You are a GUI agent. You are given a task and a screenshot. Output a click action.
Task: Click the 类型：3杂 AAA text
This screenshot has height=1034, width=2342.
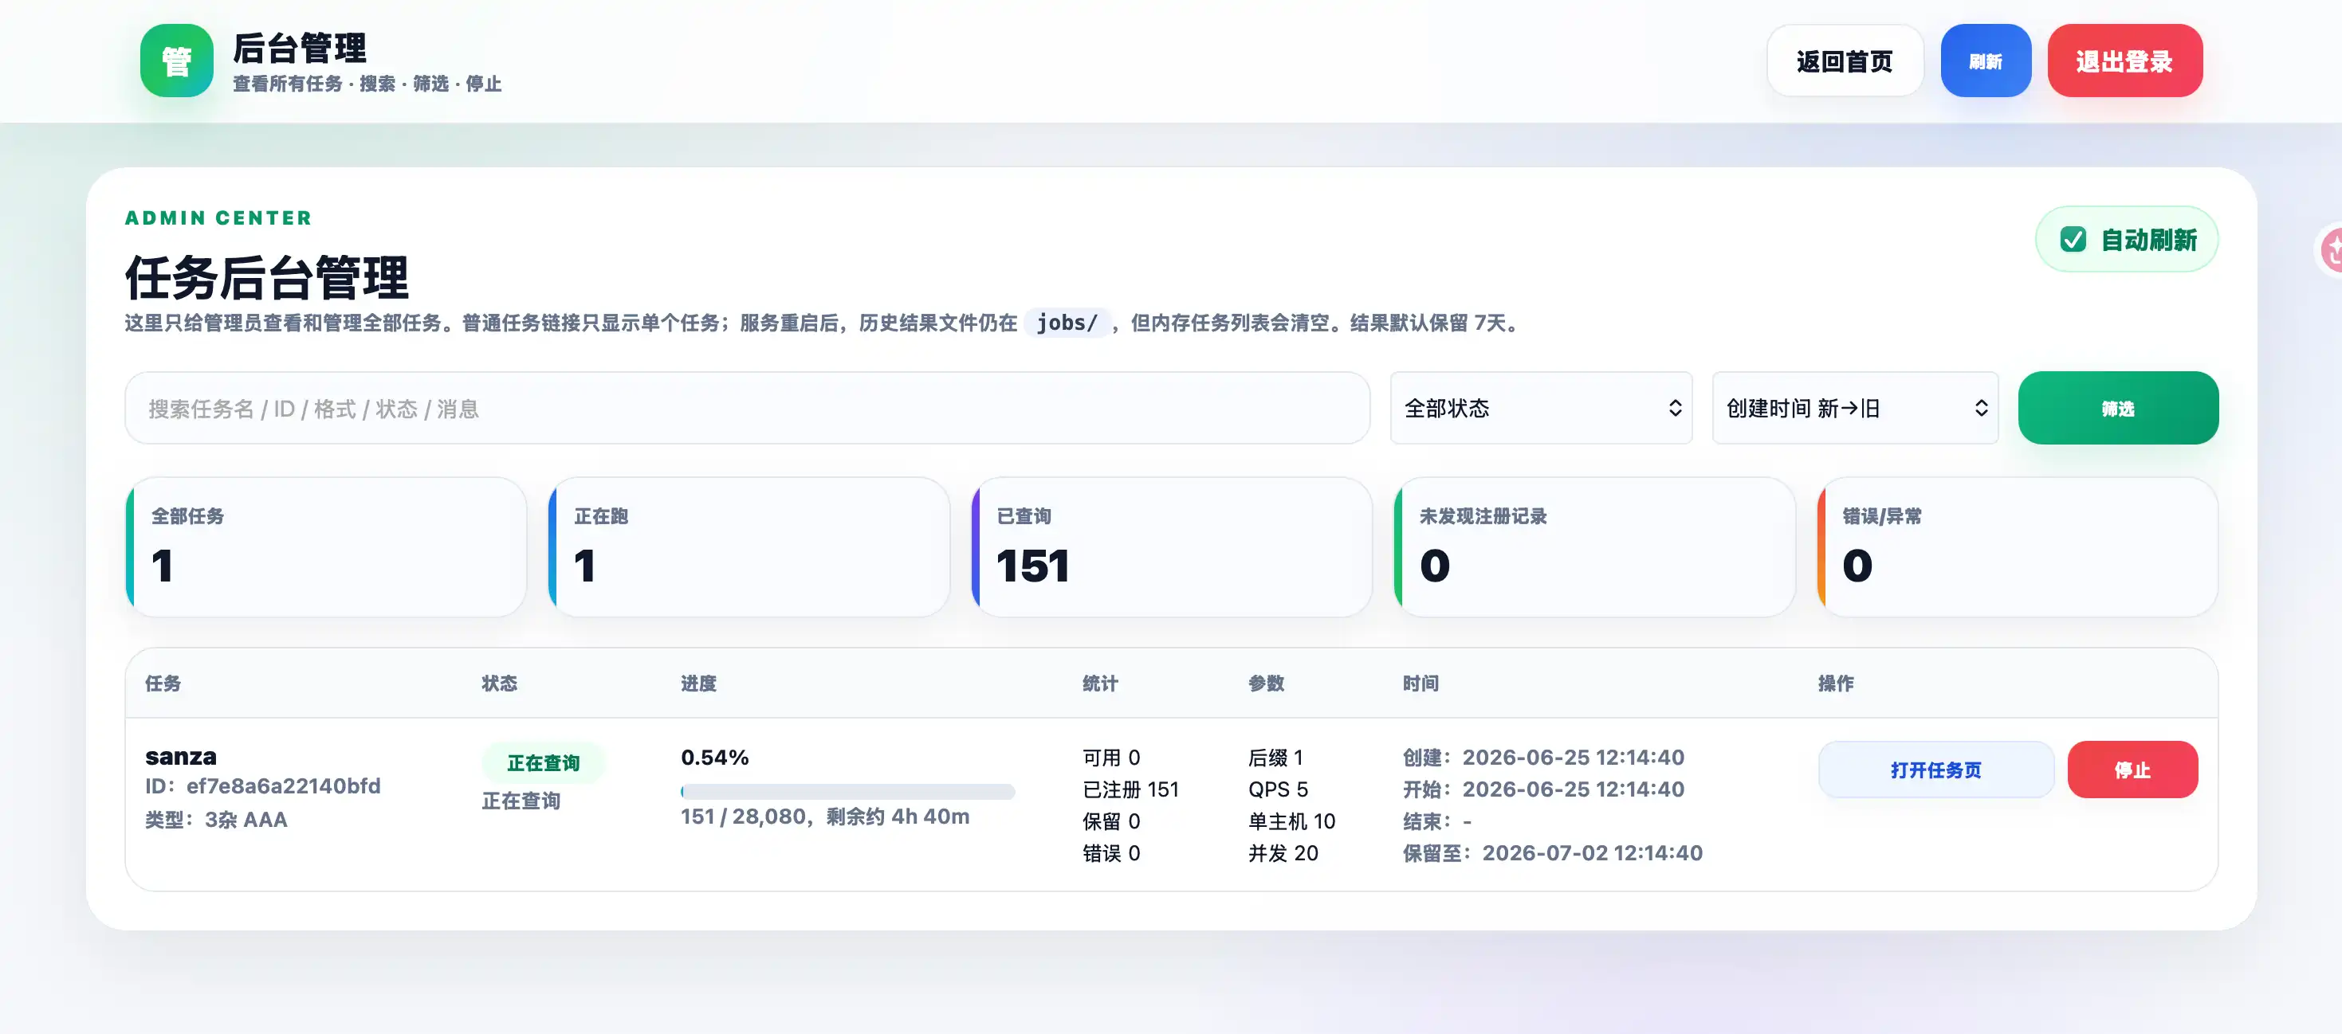(x=216, y=820)
